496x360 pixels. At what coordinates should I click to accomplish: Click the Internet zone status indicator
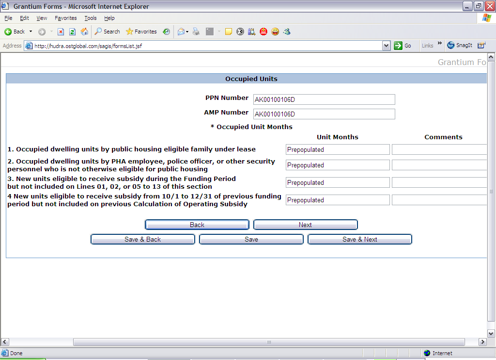[438, 353]
